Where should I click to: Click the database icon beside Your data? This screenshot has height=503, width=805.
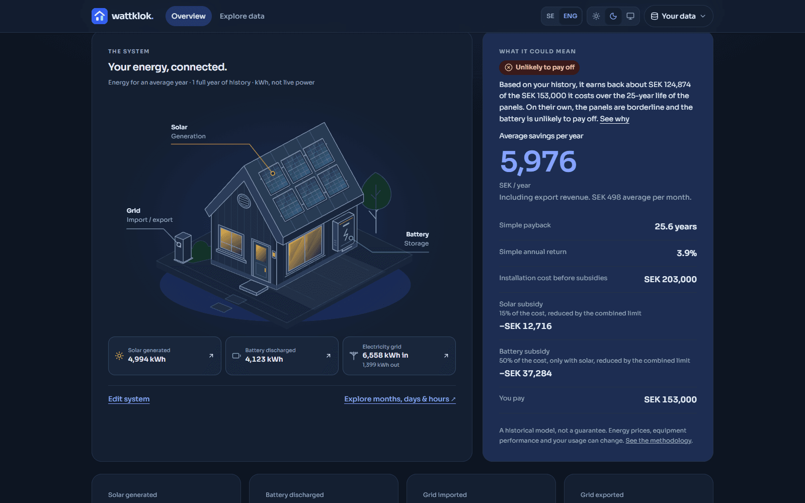[x=655, y=16]
